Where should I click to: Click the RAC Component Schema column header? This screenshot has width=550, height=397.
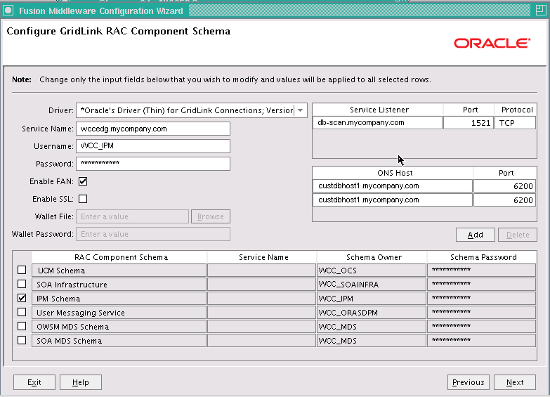pyautogui.click(x=121, y=257)
